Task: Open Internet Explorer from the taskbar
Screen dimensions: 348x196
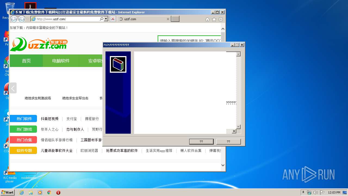Action: click(x=21, y=192)
